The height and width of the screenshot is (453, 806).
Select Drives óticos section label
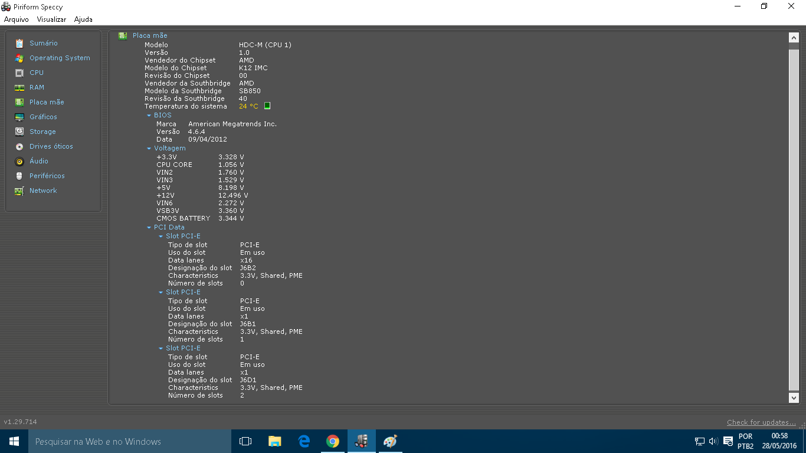[x=51, y=146]
